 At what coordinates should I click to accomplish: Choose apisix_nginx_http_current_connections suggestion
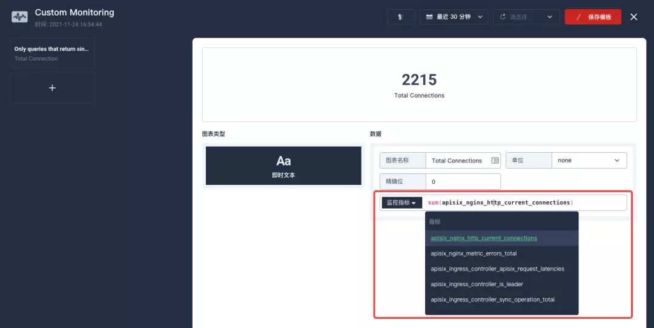click(502, 238)
